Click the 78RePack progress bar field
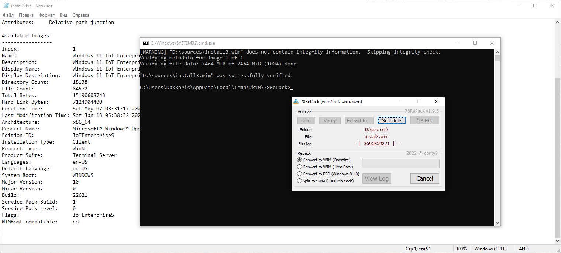 (401, 164)
